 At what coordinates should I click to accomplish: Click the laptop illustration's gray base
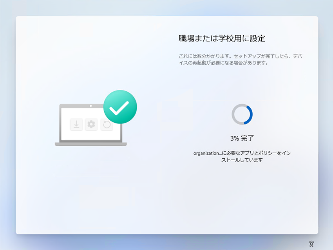tap(90, 144)
